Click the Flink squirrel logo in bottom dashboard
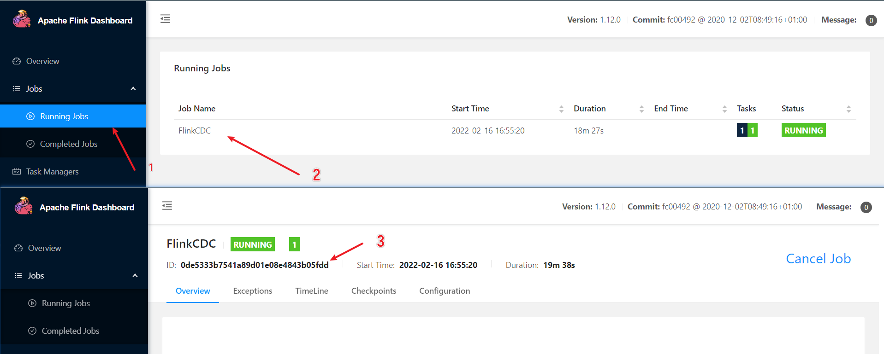Screen dimensions: 884x354 pos(24,206)
